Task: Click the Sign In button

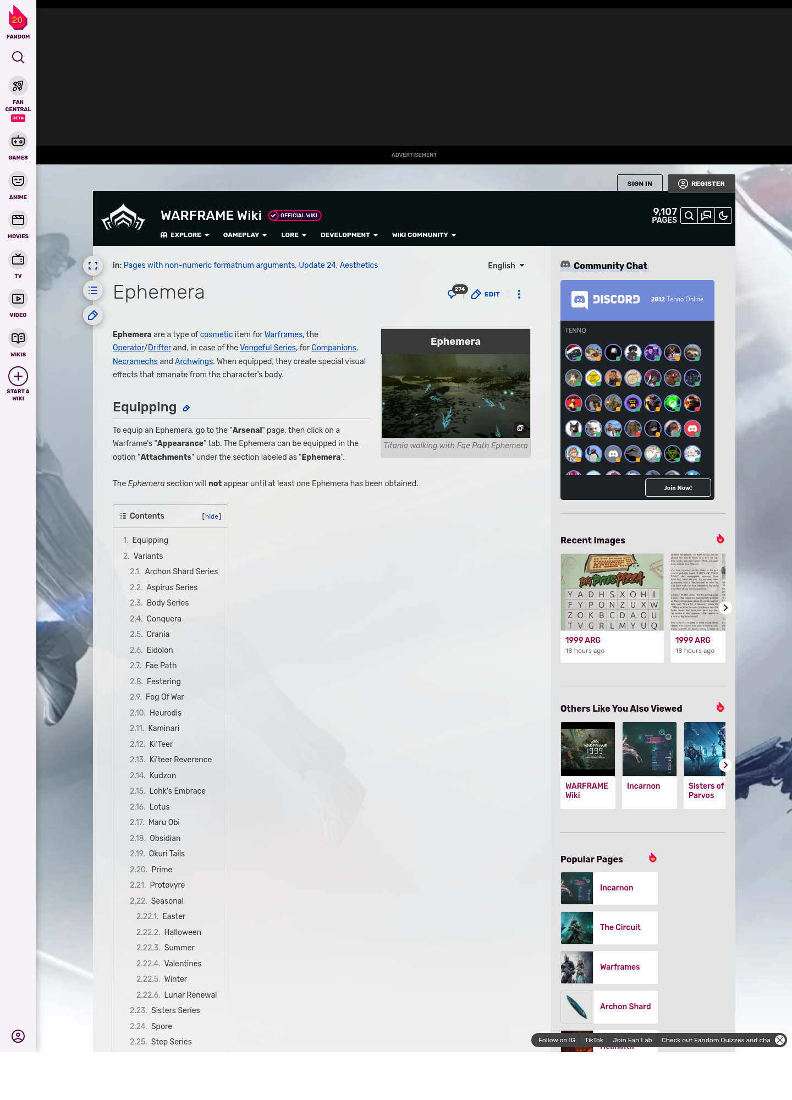Action: [640, 184]
